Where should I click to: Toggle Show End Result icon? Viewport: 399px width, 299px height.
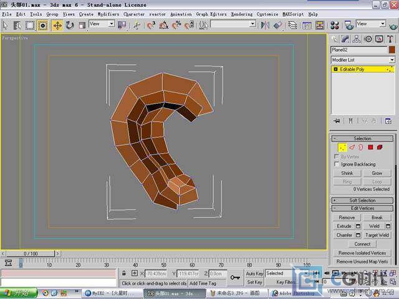coord(350,121)
